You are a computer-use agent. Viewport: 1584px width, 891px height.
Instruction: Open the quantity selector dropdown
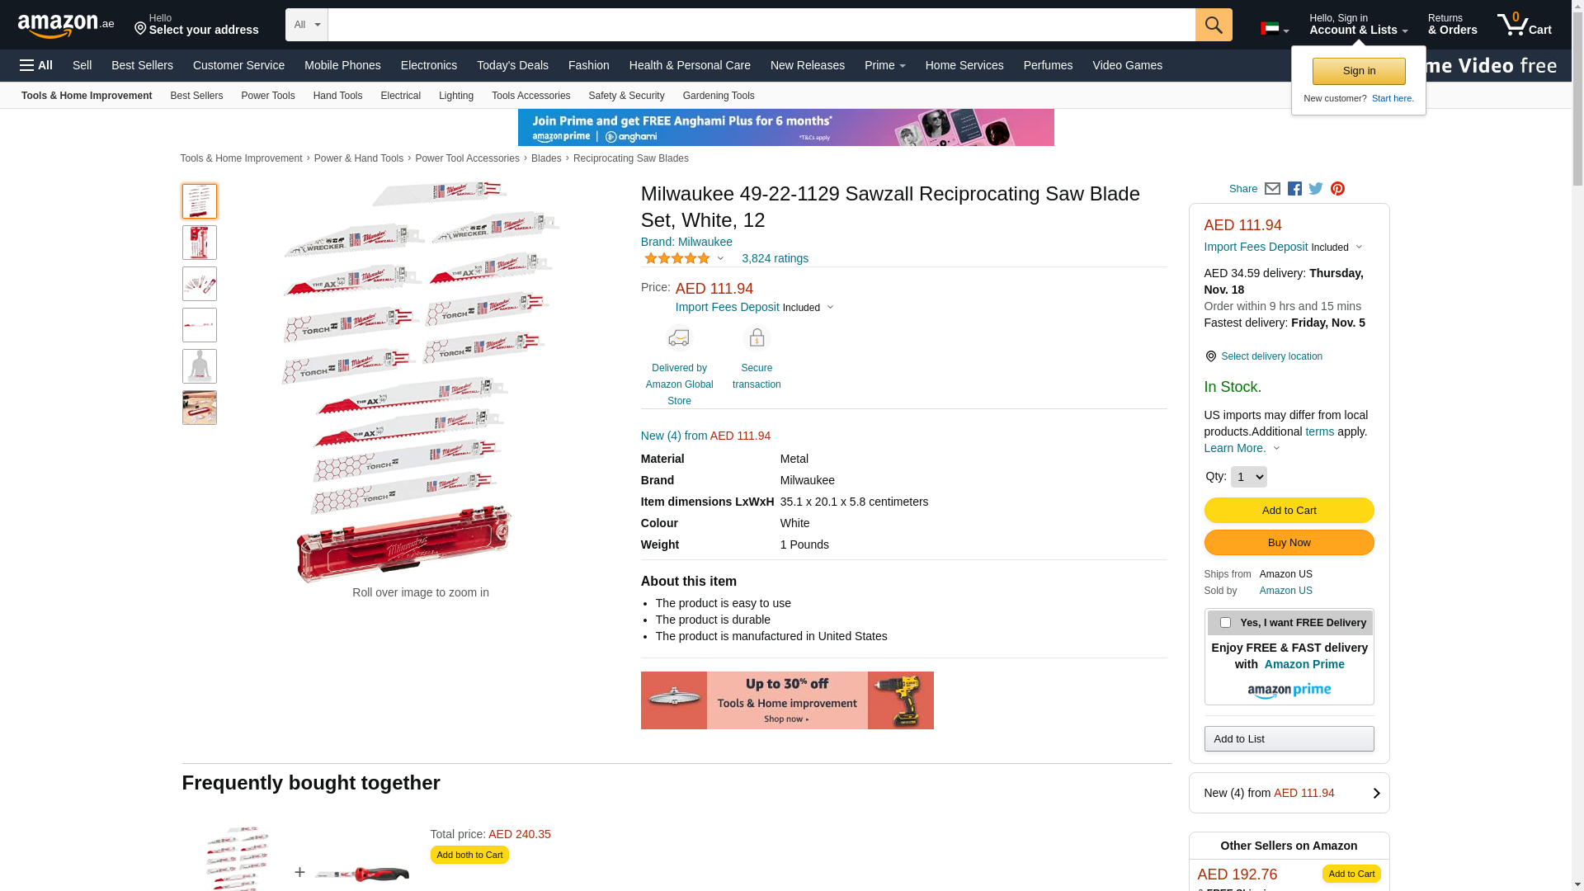(x=1248, y=477)
